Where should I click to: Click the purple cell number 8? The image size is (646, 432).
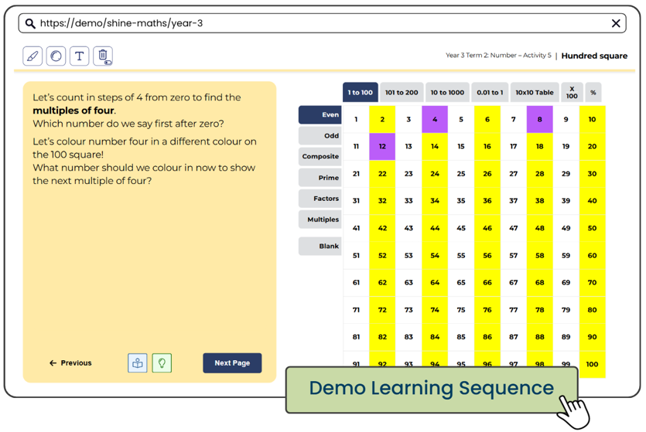point(540,119)
